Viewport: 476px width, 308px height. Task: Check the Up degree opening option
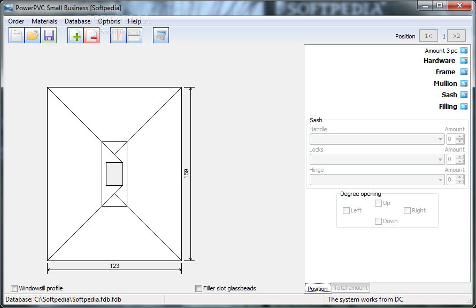(378, 203)
